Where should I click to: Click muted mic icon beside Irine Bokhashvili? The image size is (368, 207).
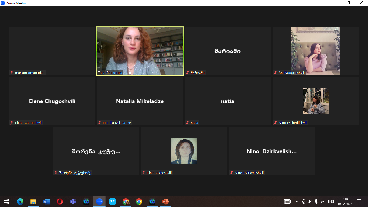click(144, 173)
